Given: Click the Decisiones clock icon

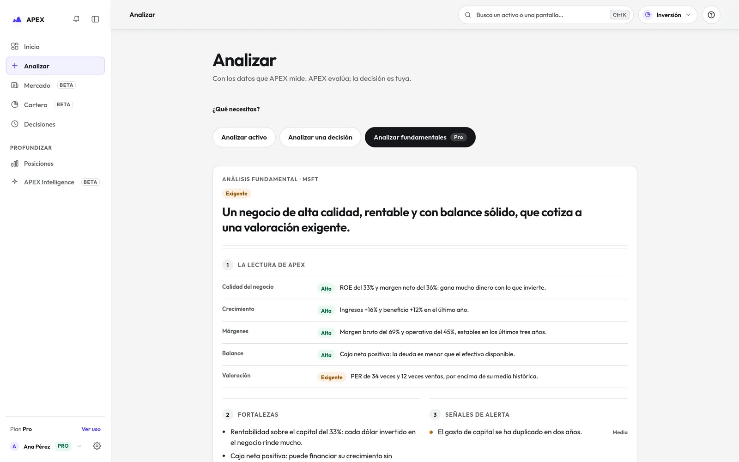Looking at the screenshot, I should 15,124.
